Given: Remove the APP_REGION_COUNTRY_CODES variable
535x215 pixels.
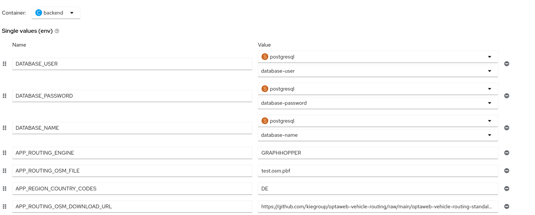Looking at the screenshot, I should 506,189.
